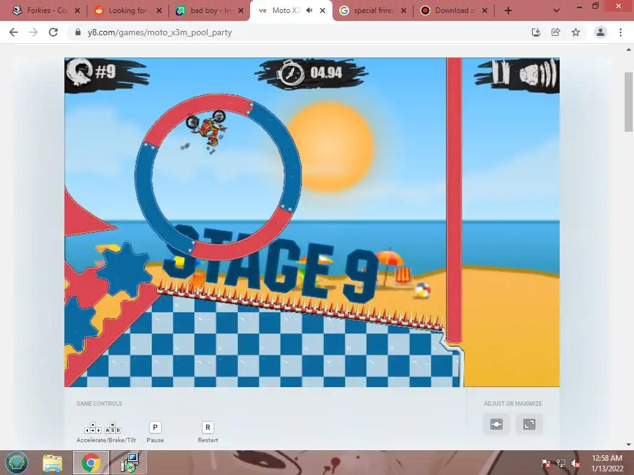Image resolution: width=634 pixels, height=475 pixels.
Task: Pause the game with the pause icon
Action: coord(500,74)
